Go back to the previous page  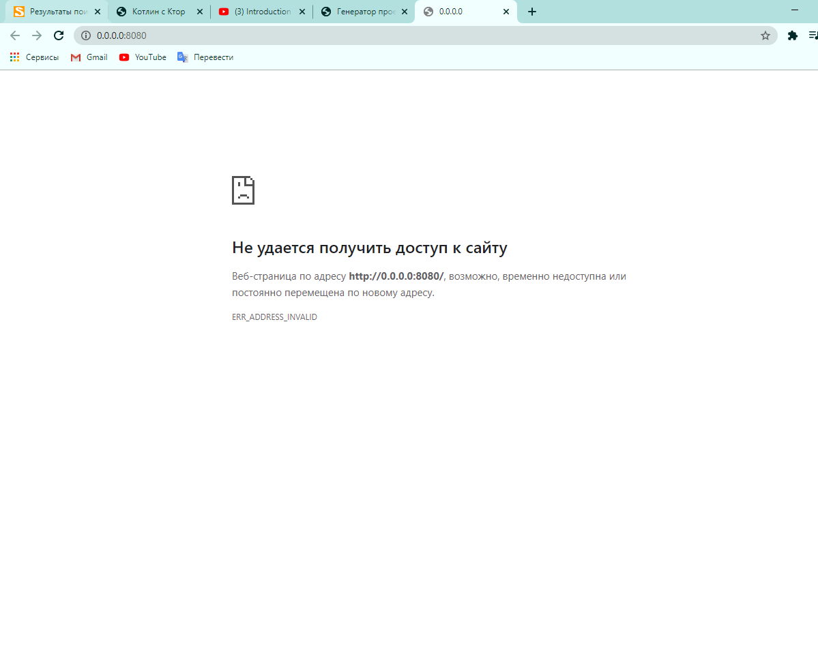click(14, 35)
